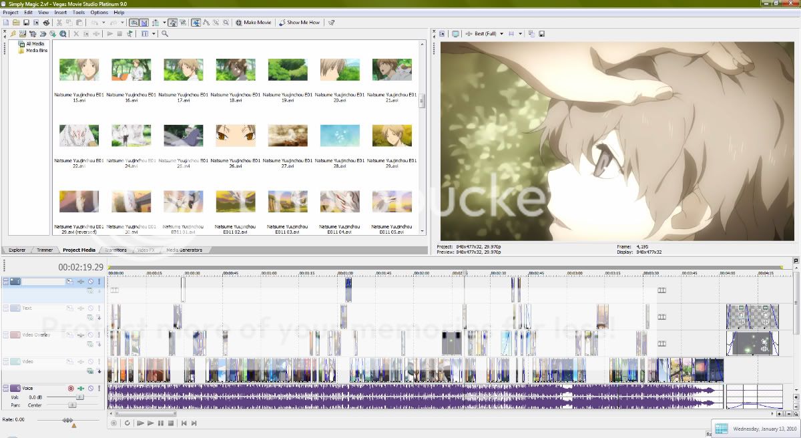801x438 pixels.
Task: Click the Project Media vertical scrollbar
Action: click(x=422, y=137)
